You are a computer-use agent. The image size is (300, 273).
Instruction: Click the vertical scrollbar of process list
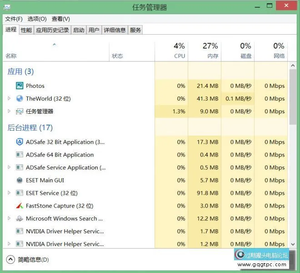(x=293, y=96)
